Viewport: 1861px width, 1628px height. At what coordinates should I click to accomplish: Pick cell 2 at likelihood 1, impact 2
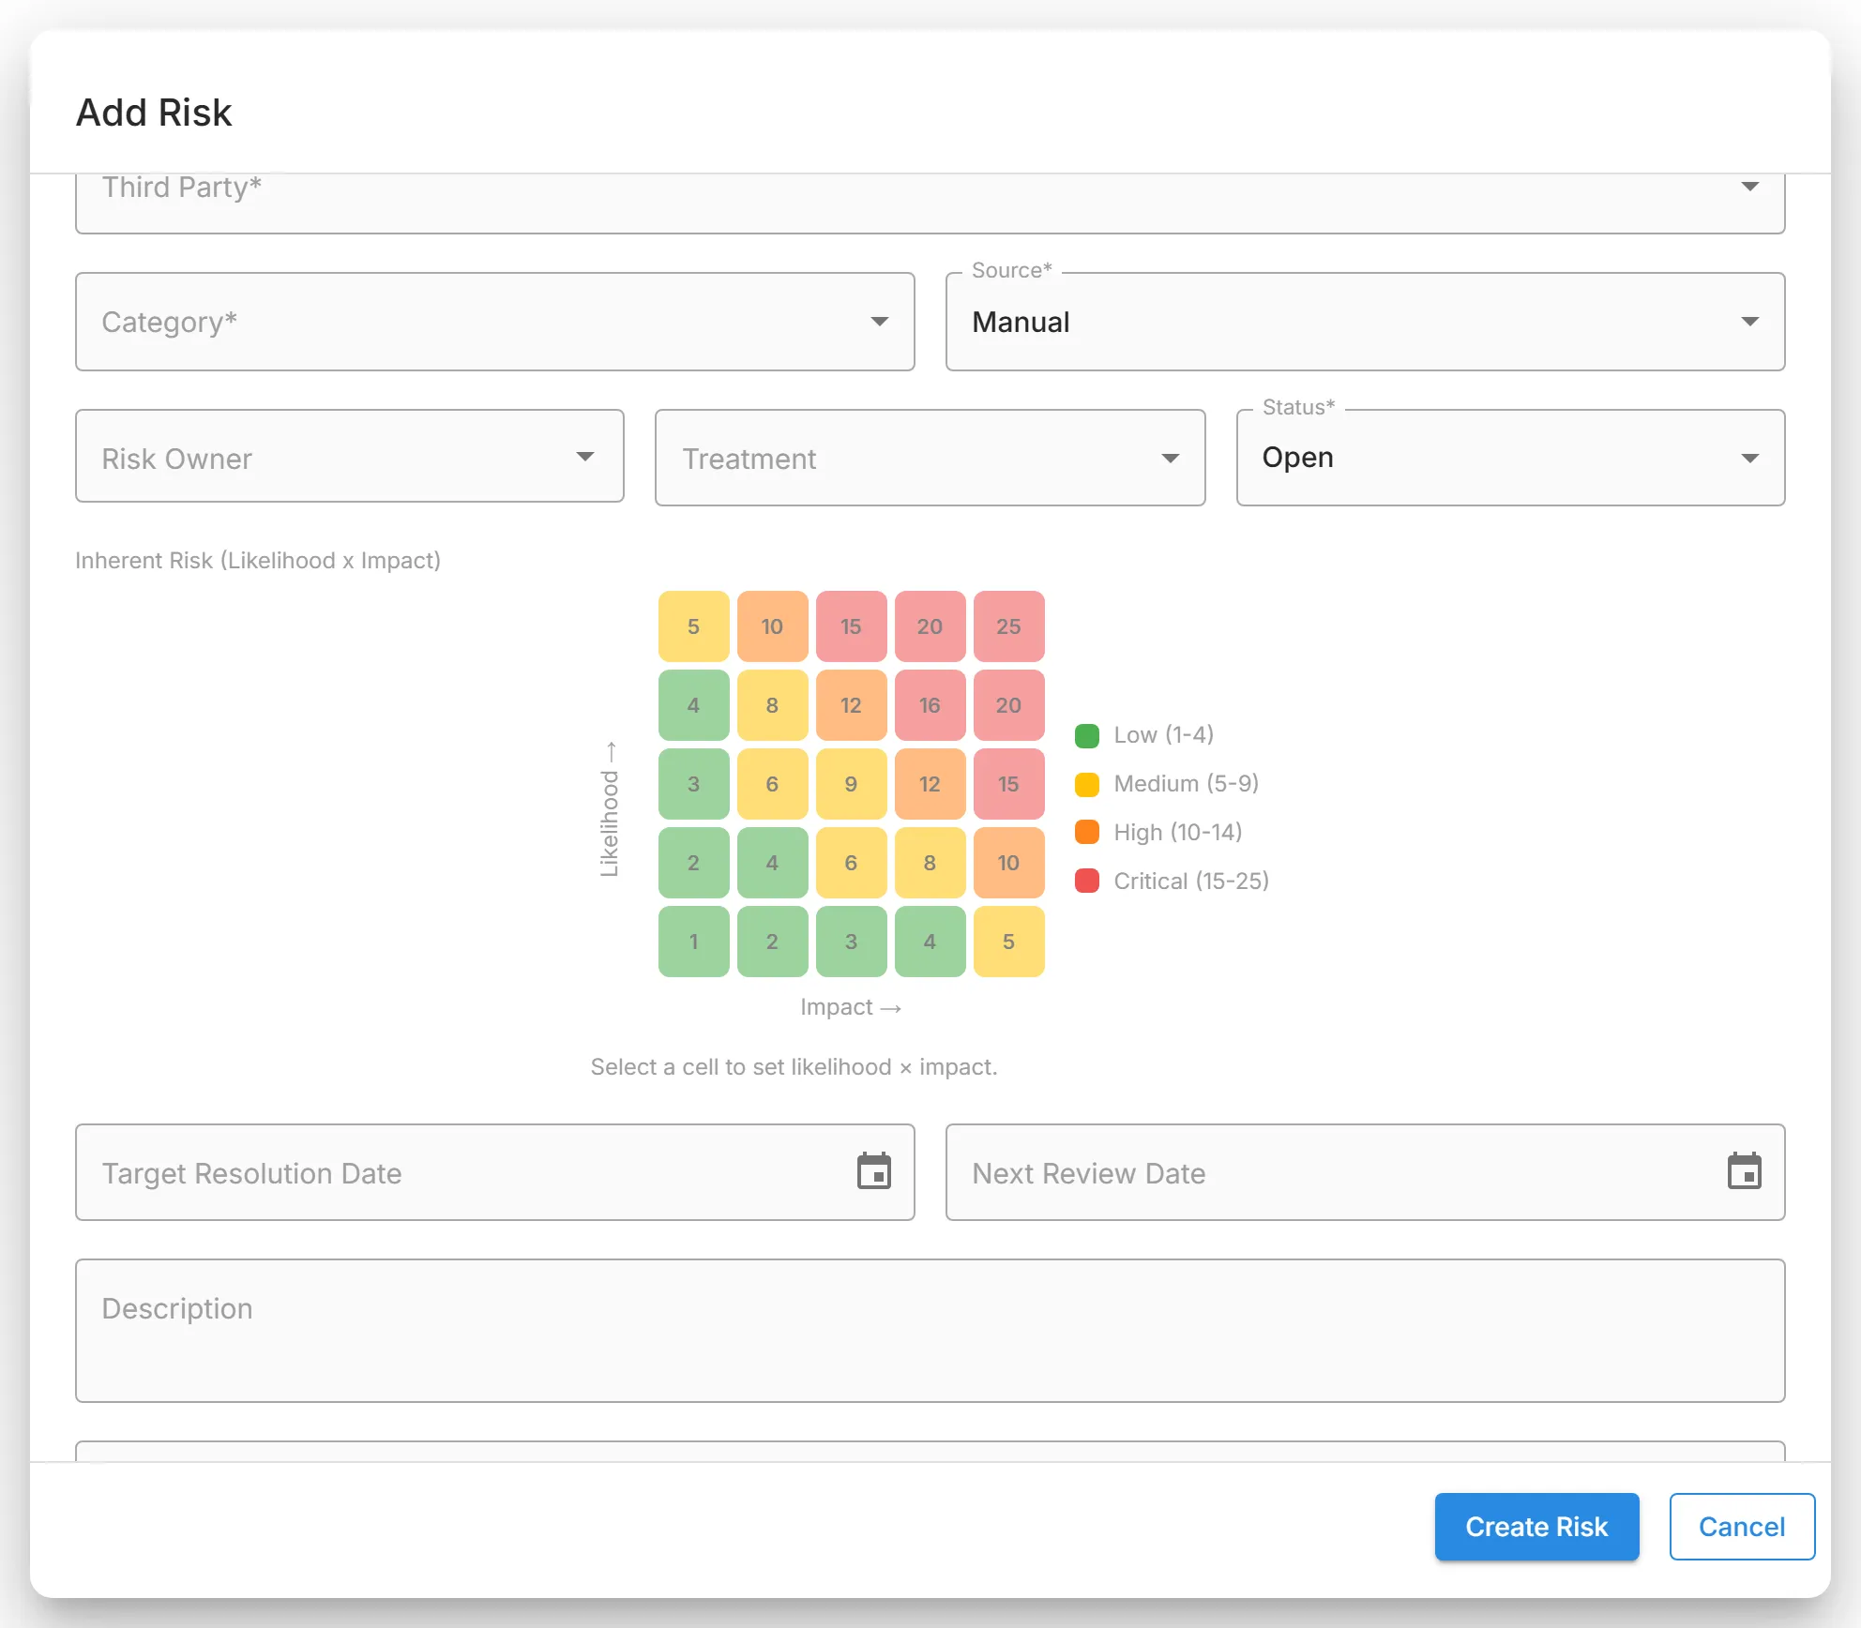772,942
